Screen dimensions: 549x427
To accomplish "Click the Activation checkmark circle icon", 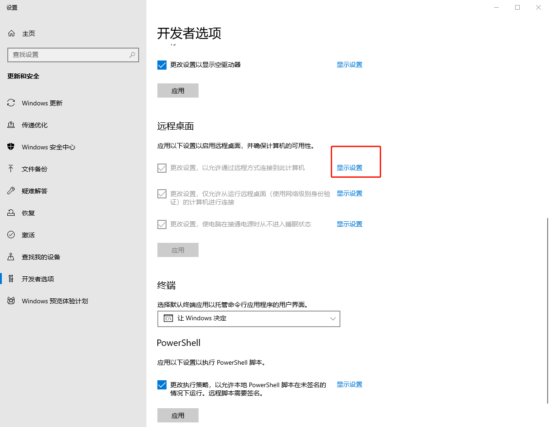I will (x=11, y=235).
